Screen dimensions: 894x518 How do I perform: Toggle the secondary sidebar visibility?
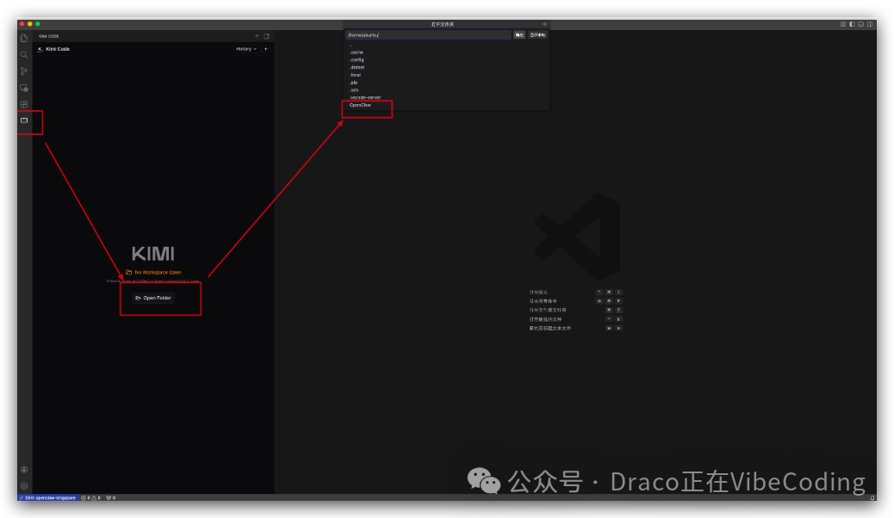point(870,24)
